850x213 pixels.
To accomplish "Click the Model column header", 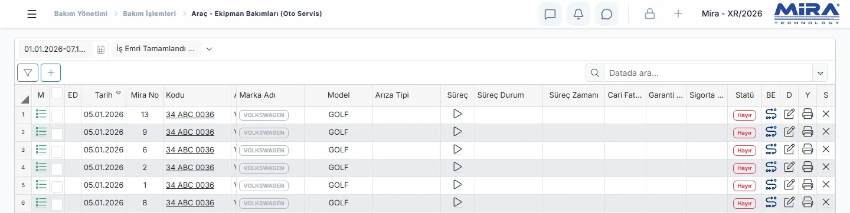I will tap(339, 95).
